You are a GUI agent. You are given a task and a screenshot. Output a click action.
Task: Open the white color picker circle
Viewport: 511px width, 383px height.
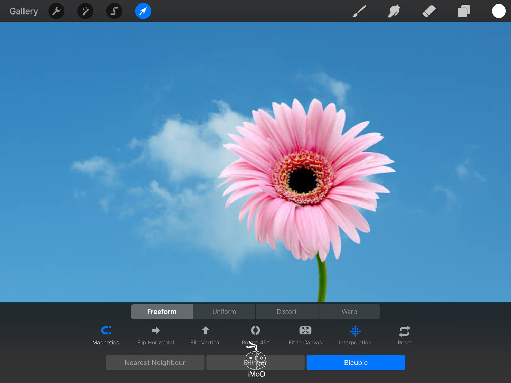tap(499, 11)
